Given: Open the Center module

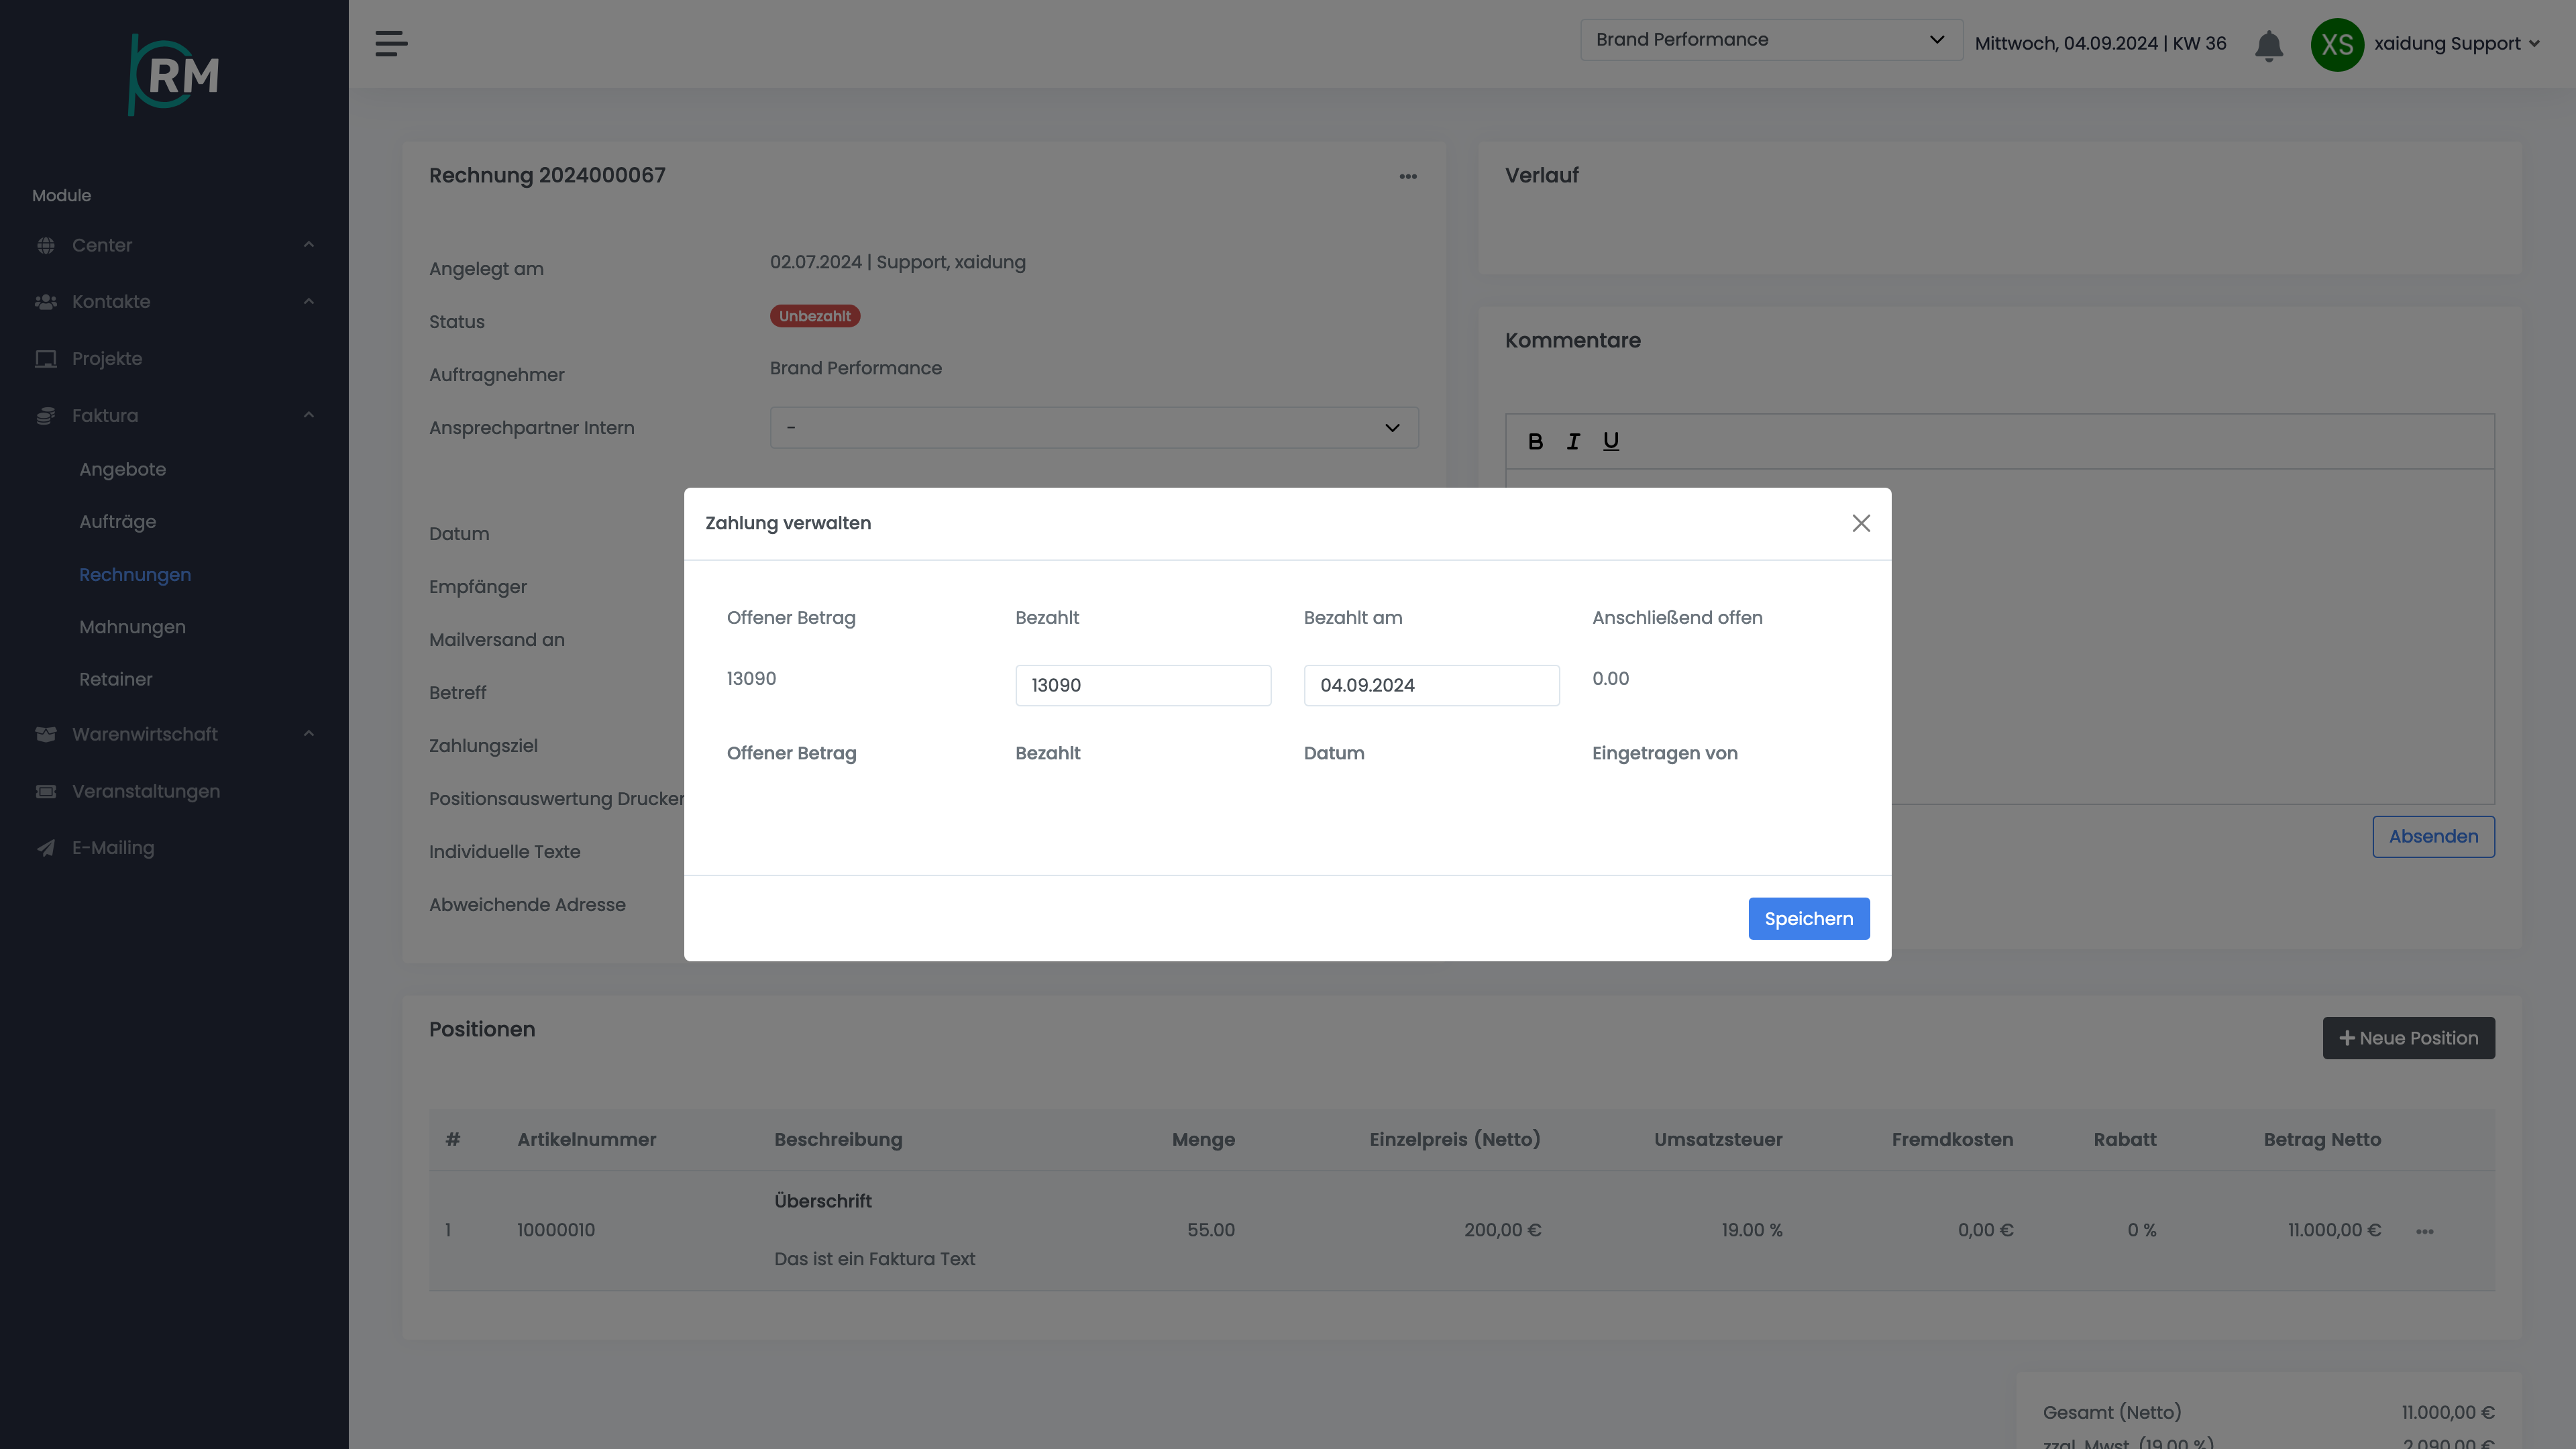Looking at the screenshot, I should pos(102,245).
